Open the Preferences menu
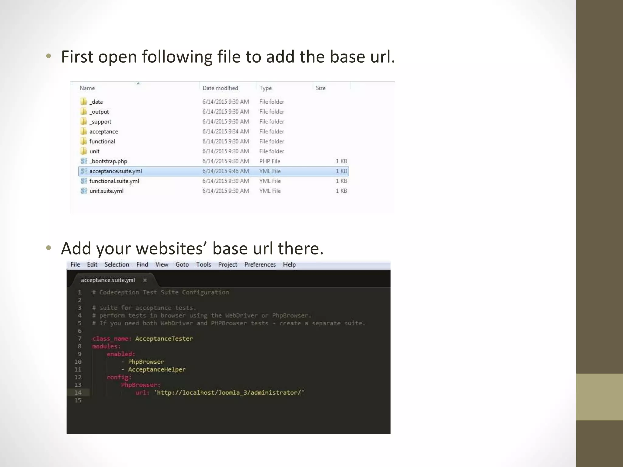This screenshot has width=623, height=467. coord(260,265)
